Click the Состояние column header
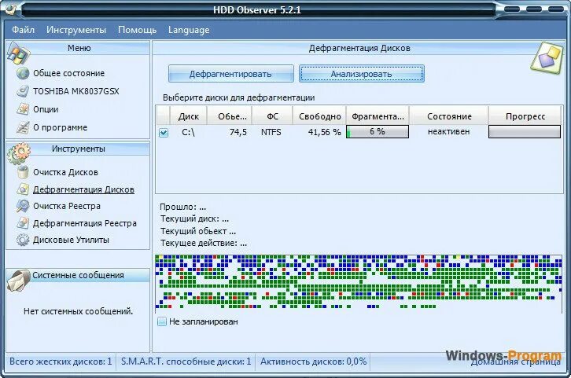The width and height of the screenshot is (571, 378). (x=449, y=116)
